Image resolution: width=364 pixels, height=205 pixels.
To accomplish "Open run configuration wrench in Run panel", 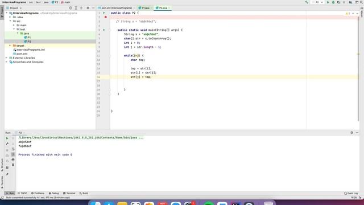I will pyautogui.click(x=7, y=143).
